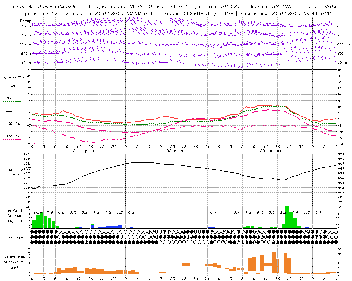The height and width of the screenshot is (281, 352).
Task: Click the '9.9' precipitation total
Action: (283, 213)
